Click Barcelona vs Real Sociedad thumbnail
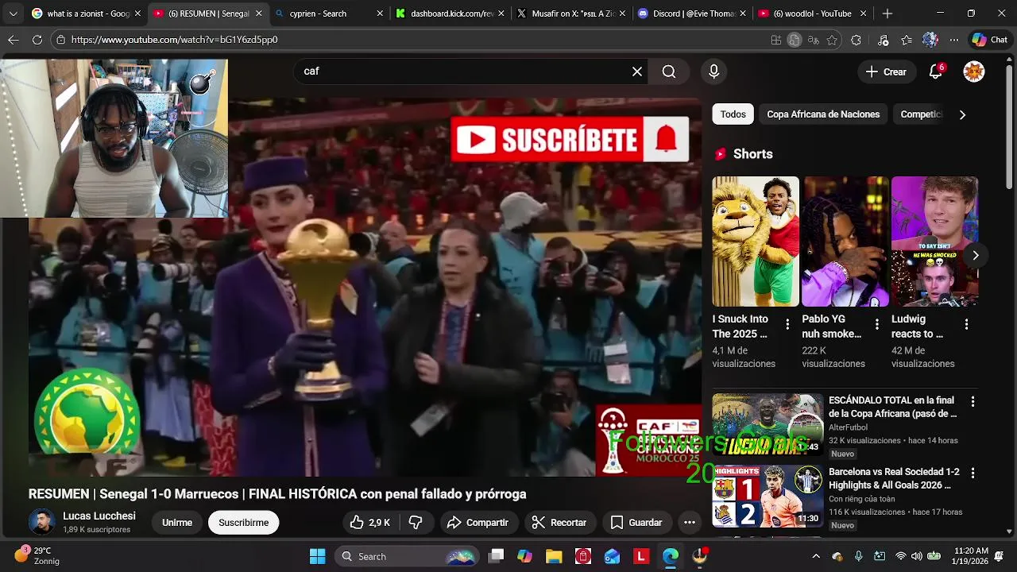The width and height of the screenshot is (1017, 572). (x=768, y=497)
